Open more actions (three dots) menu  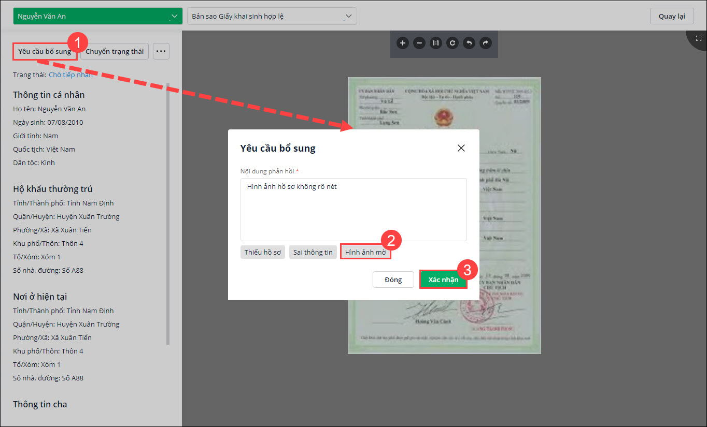tap(161, 51)
